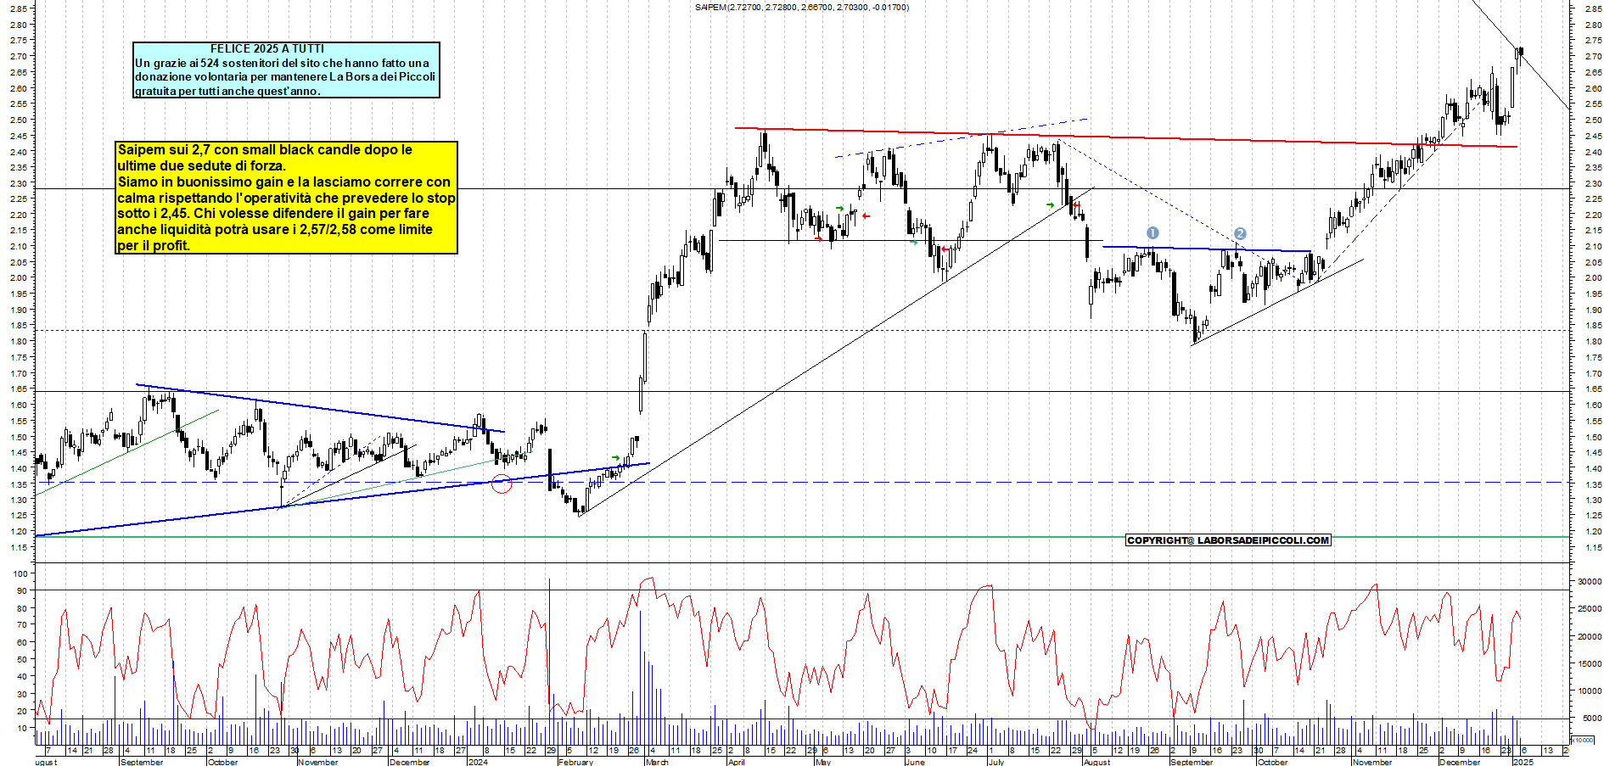Click the 20000 volume scale label
The image size is (1604, 766).
(1589, 637)
